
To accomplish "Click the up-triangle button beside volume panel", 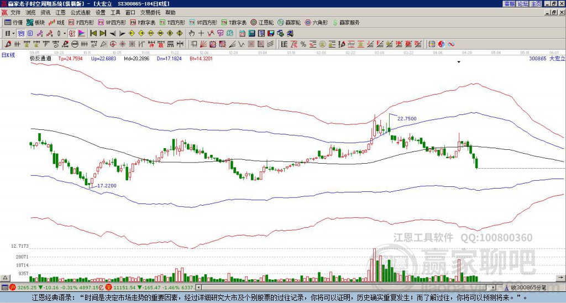I will [x=4, y=278].
